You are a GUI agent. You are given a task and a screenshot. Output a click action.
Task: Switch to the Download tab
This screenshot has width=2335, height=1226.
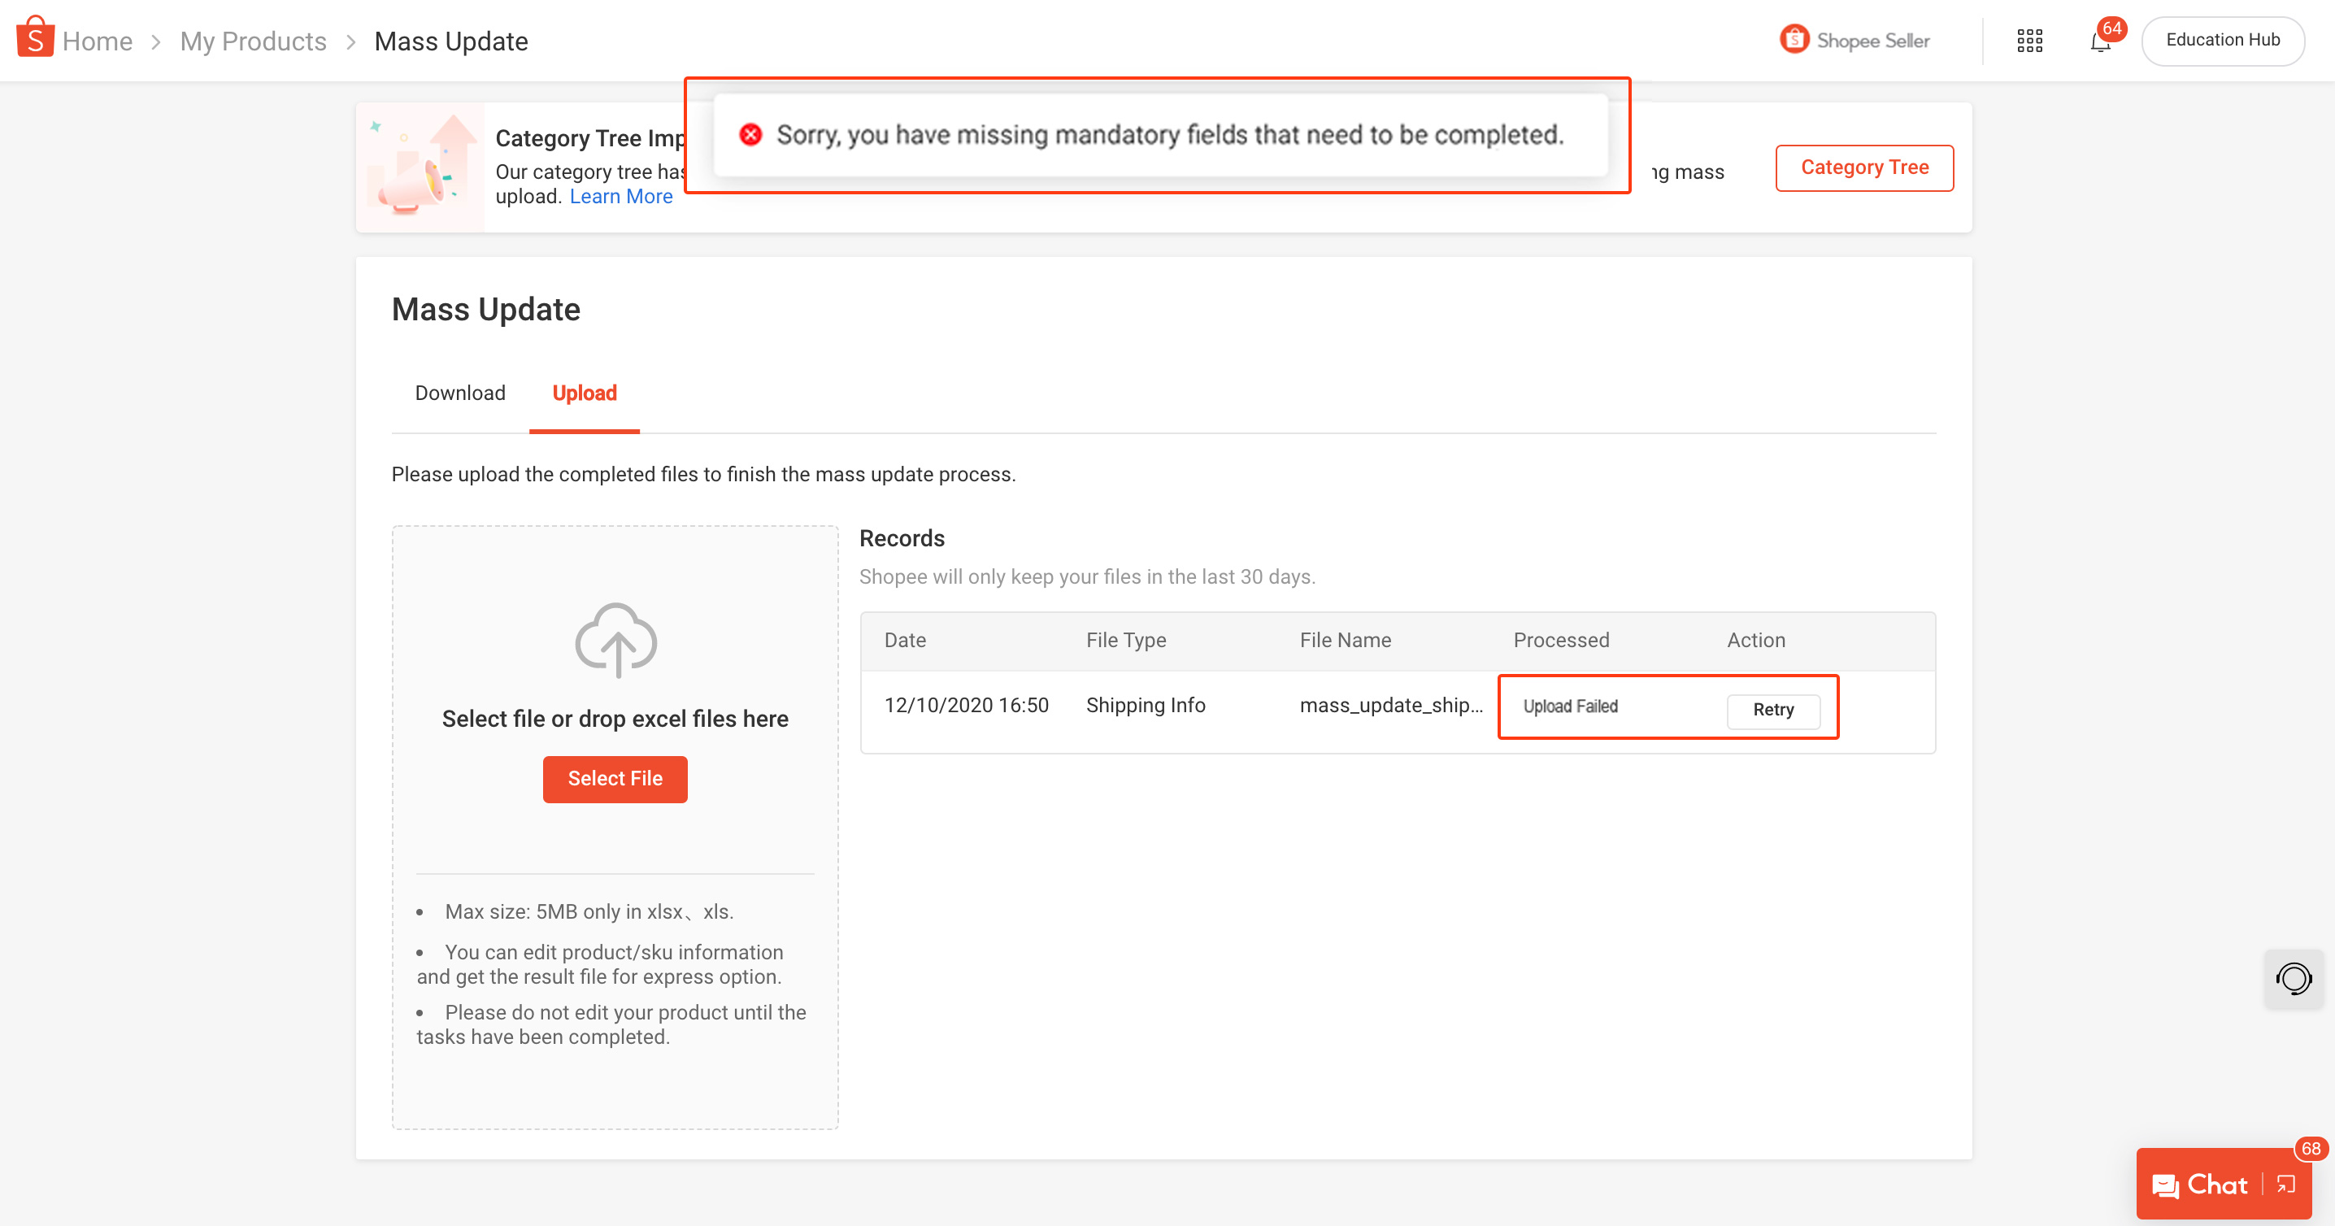pos(459,393)
